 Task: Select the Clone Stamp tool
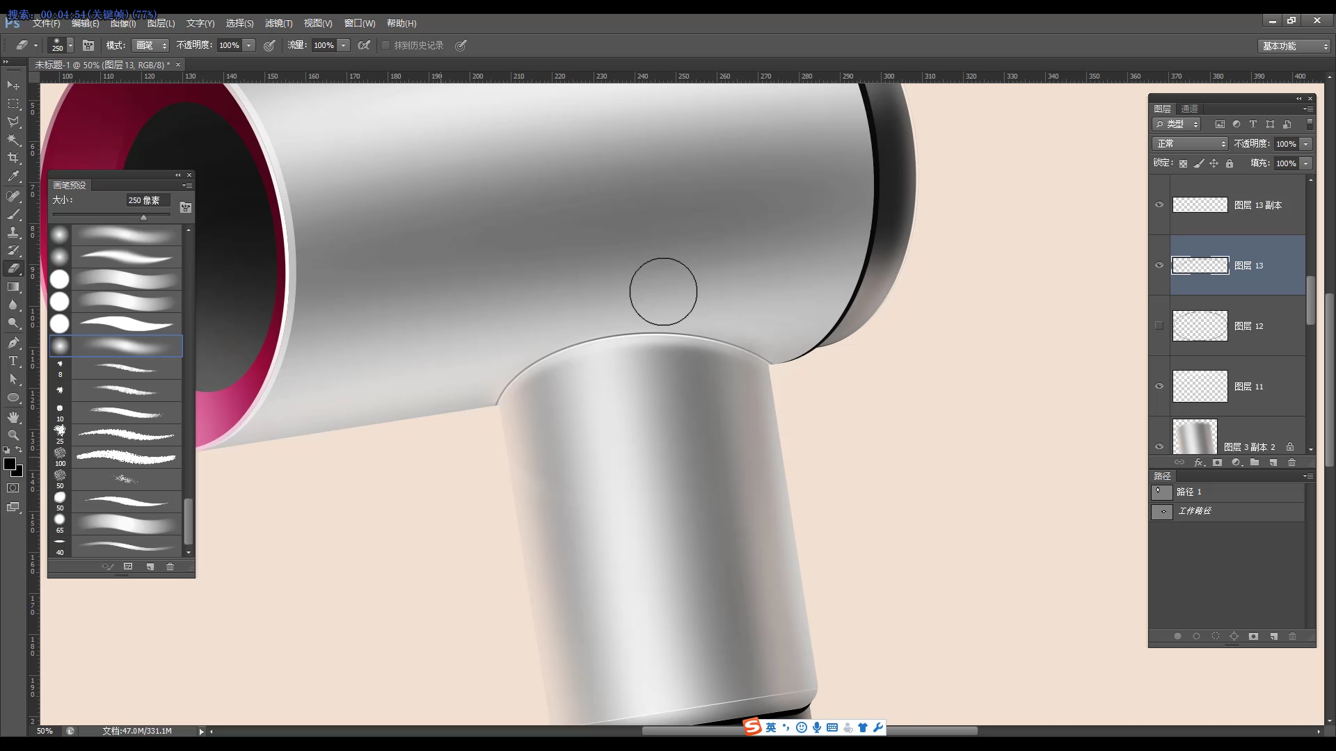point(13,232)
